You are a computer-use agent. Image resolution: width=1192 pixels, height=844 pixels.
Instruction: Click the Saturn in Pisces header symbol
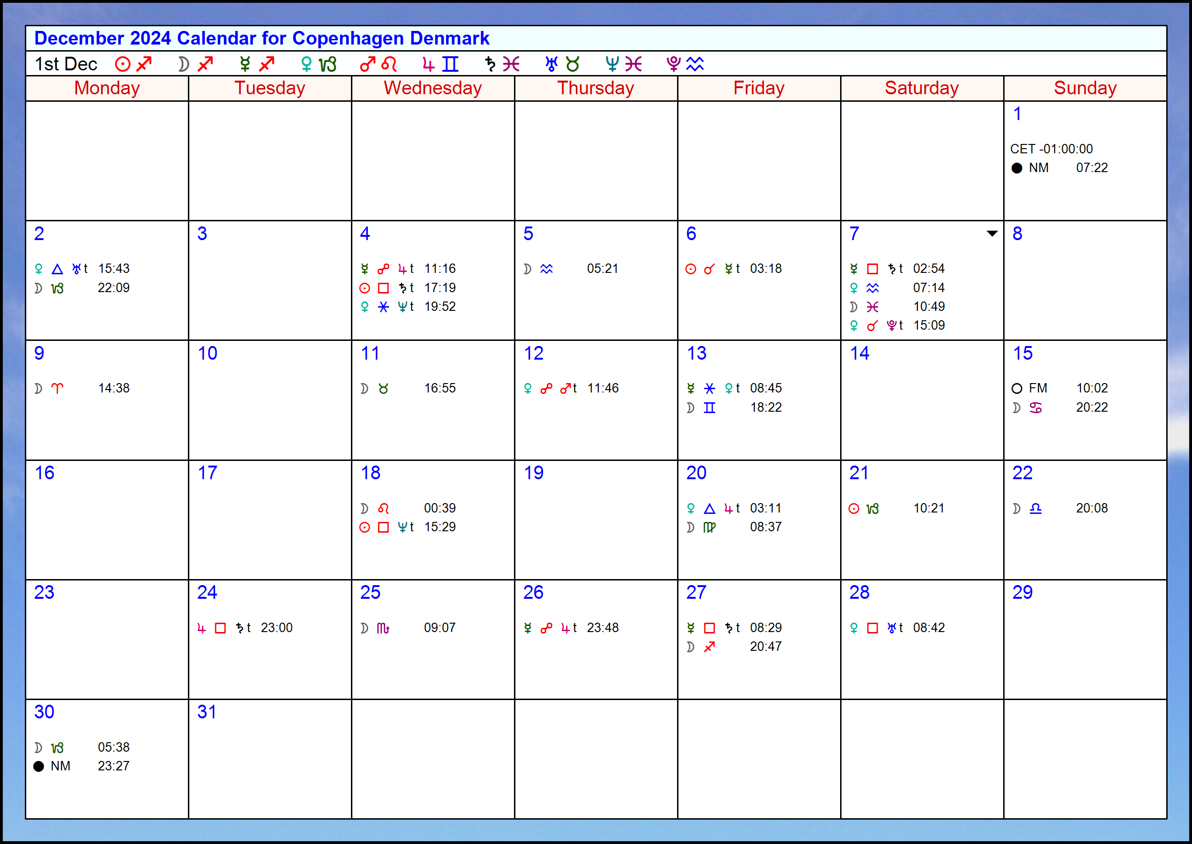(x=502, y=64)
